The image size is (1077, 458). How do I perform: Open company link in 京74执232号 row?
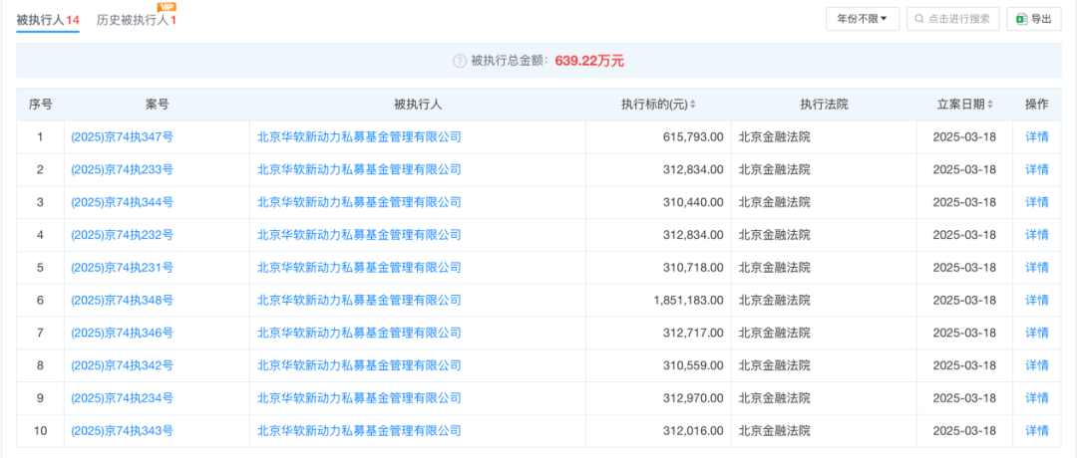coord(359,235)
